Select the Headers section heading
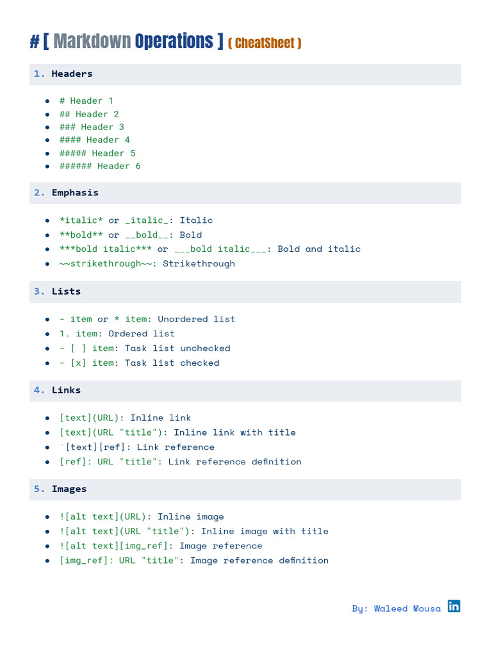The image size is (492, 656). (x=72, y=74)
